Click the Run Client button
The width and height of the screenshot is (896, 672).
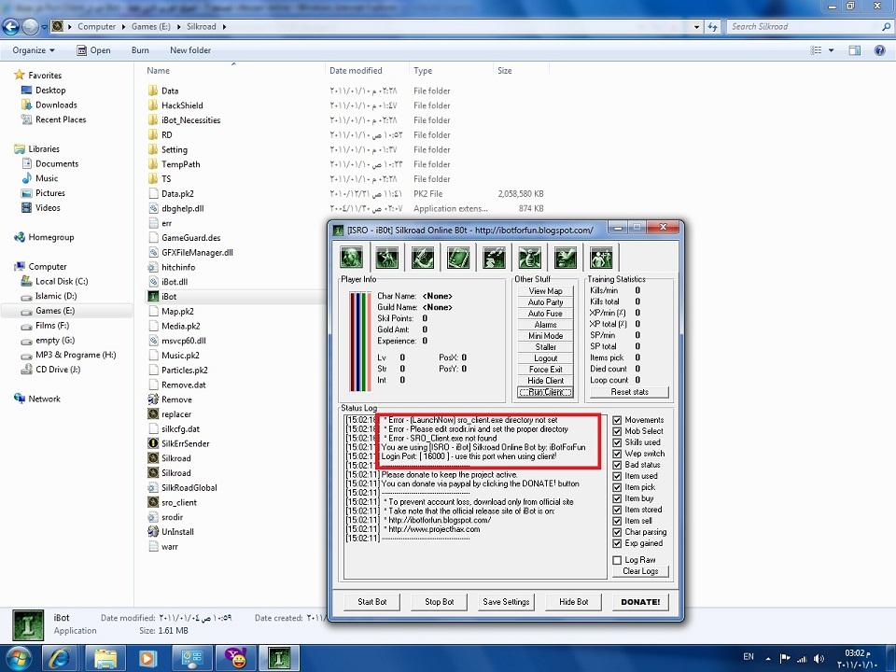(545, 392)
